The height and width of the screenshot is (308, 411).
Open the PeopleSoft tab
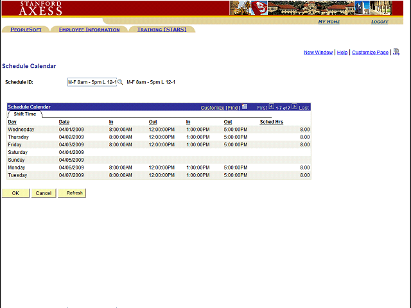pos(26,30)
